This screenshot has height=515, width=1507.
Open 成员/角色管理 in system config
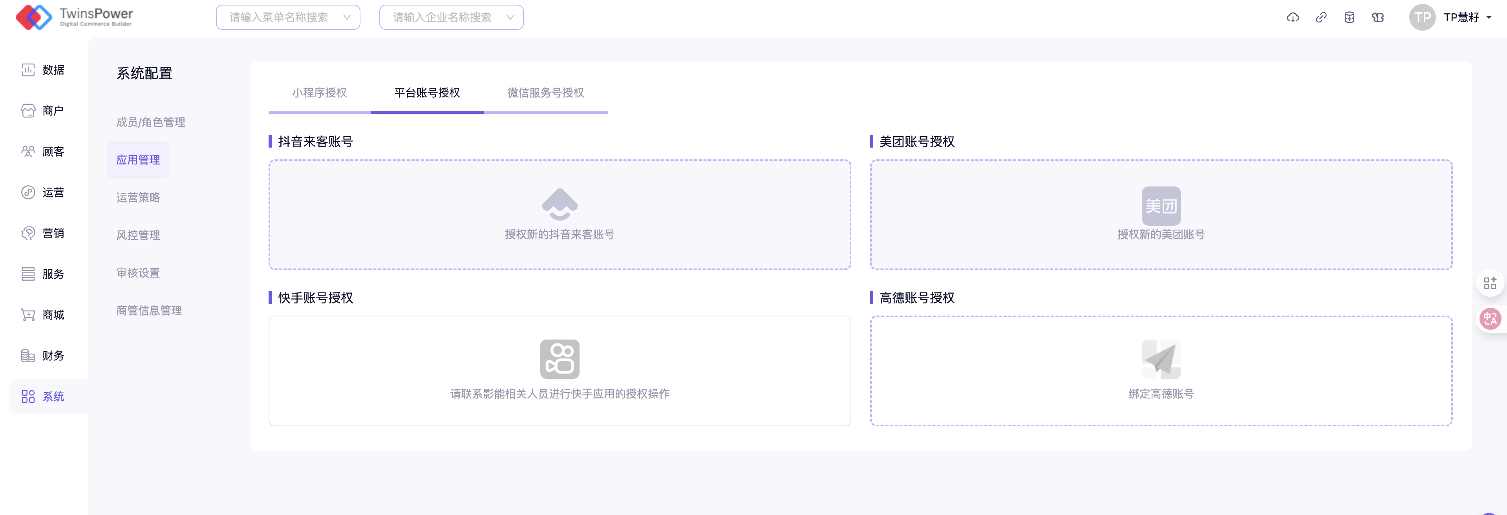(x=150, y=122)
